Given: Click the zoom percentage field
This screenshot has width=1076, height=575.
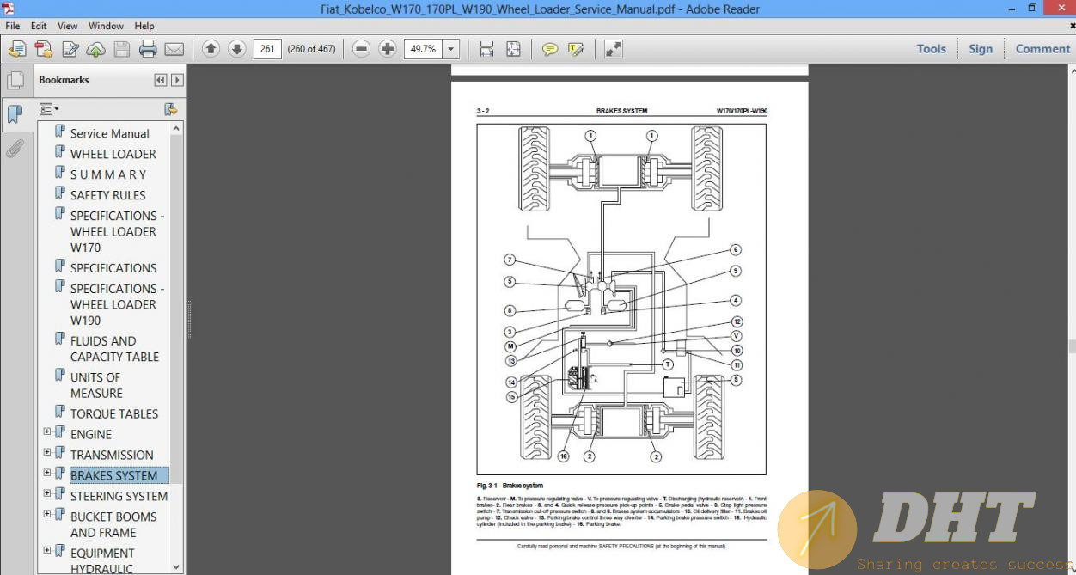Looking at the screenshot, I should click(x=424, y=49).
